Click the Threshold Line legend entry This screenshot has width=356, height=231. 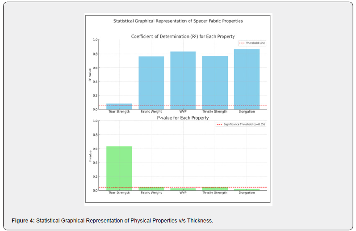pyautogui.click(x=252, y=43)
